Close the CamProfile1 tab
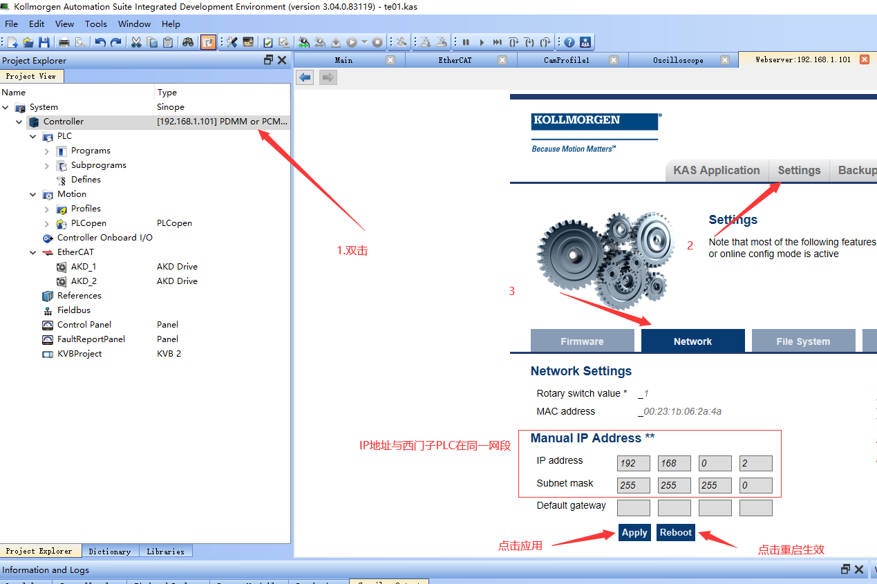 [613, 60]
